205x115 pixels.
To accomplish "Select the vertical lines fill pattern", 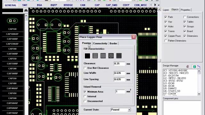I will pos(103,56).
